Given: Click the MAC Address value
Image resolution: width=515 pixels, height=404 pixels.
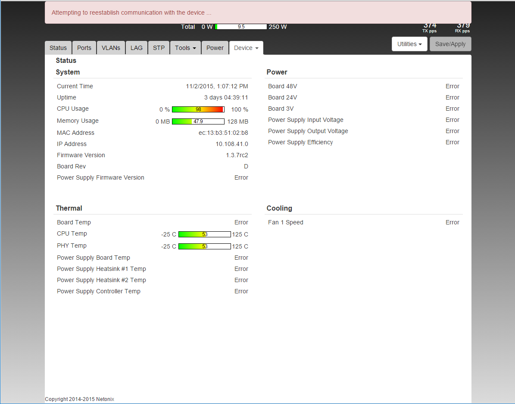Looking at the screenshot, I should point(223,133).
